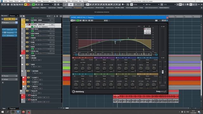Select the SOLO-MAIN track
Viewport: 203px width, 114px height.
(x=35, y=34)
